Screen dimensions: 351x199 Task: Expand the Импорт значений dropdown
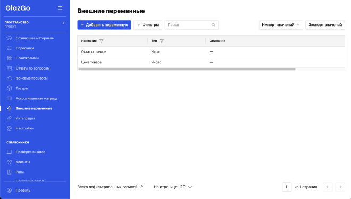[281, 25]
